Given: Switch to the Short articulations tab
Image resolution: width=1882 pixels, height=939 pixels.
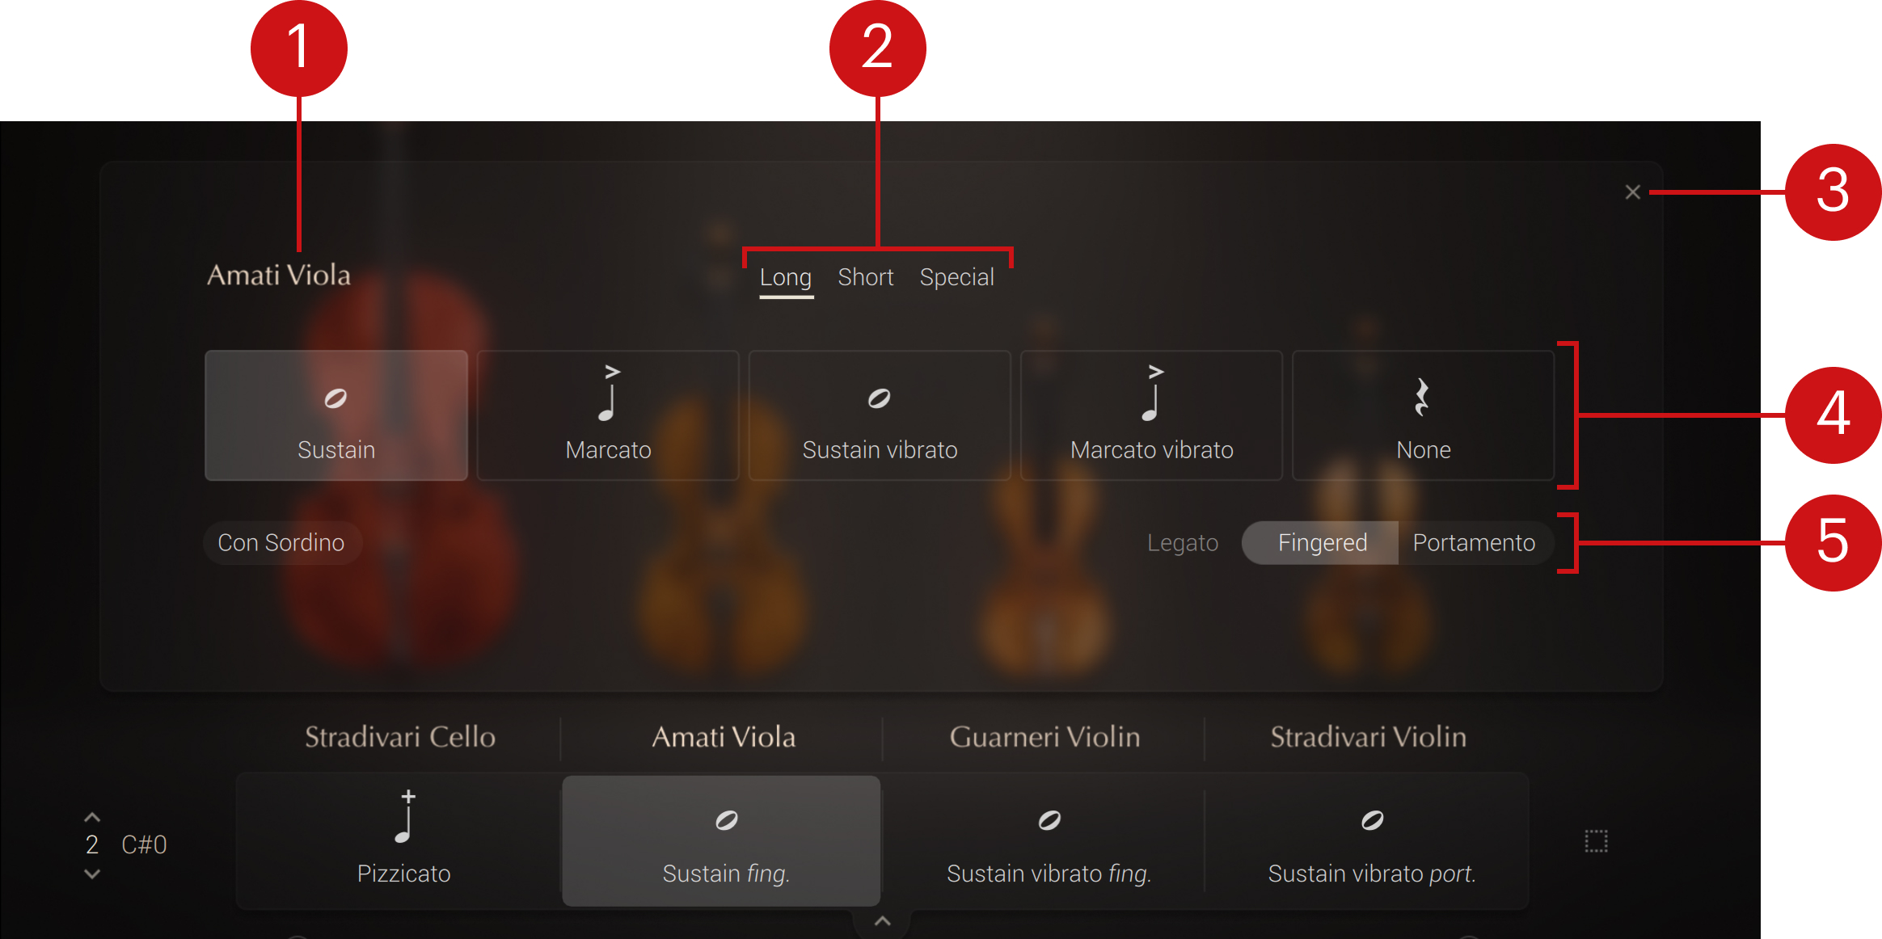Looking at the screenshot, I should (x=865, y=277).
